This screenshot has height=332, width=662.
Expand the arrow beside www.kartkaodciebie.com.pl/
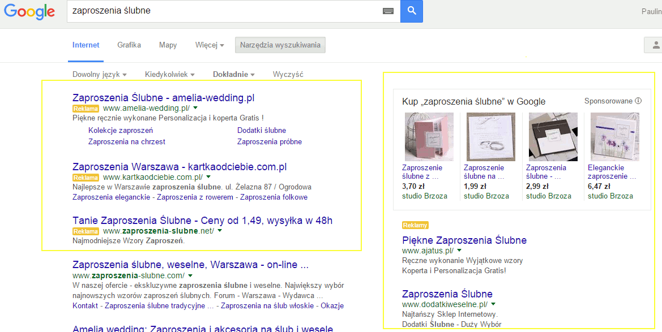pyautogui.click(x=208, y=177)
